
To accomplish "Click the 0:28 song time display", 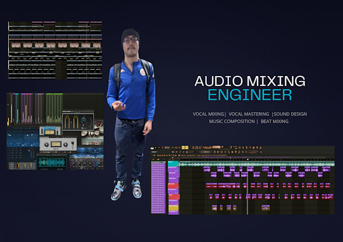I will point(197,147).
